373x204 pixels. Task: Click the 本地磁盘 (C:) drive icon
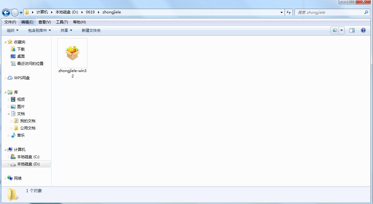coord(13,157)
